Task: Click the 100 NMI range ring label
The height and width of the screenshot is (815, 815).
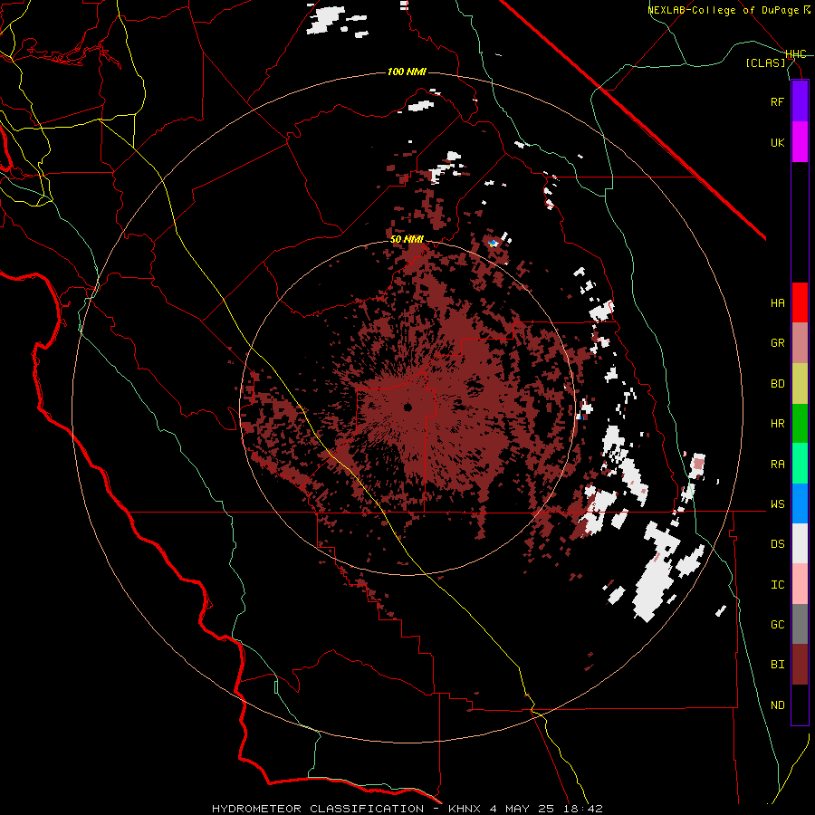Action: [407, 72]
